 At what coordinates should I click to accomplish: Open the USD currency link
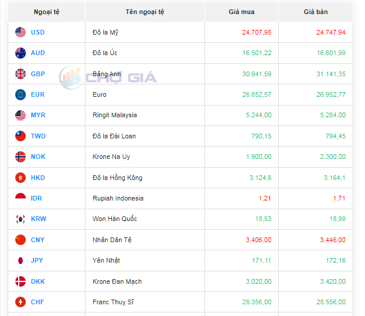click(37, 32)
